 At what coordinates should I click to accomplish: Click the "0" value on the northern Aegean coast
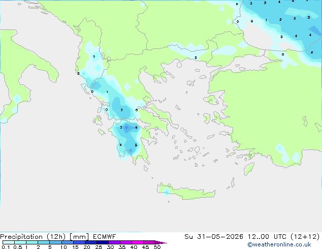196,58
